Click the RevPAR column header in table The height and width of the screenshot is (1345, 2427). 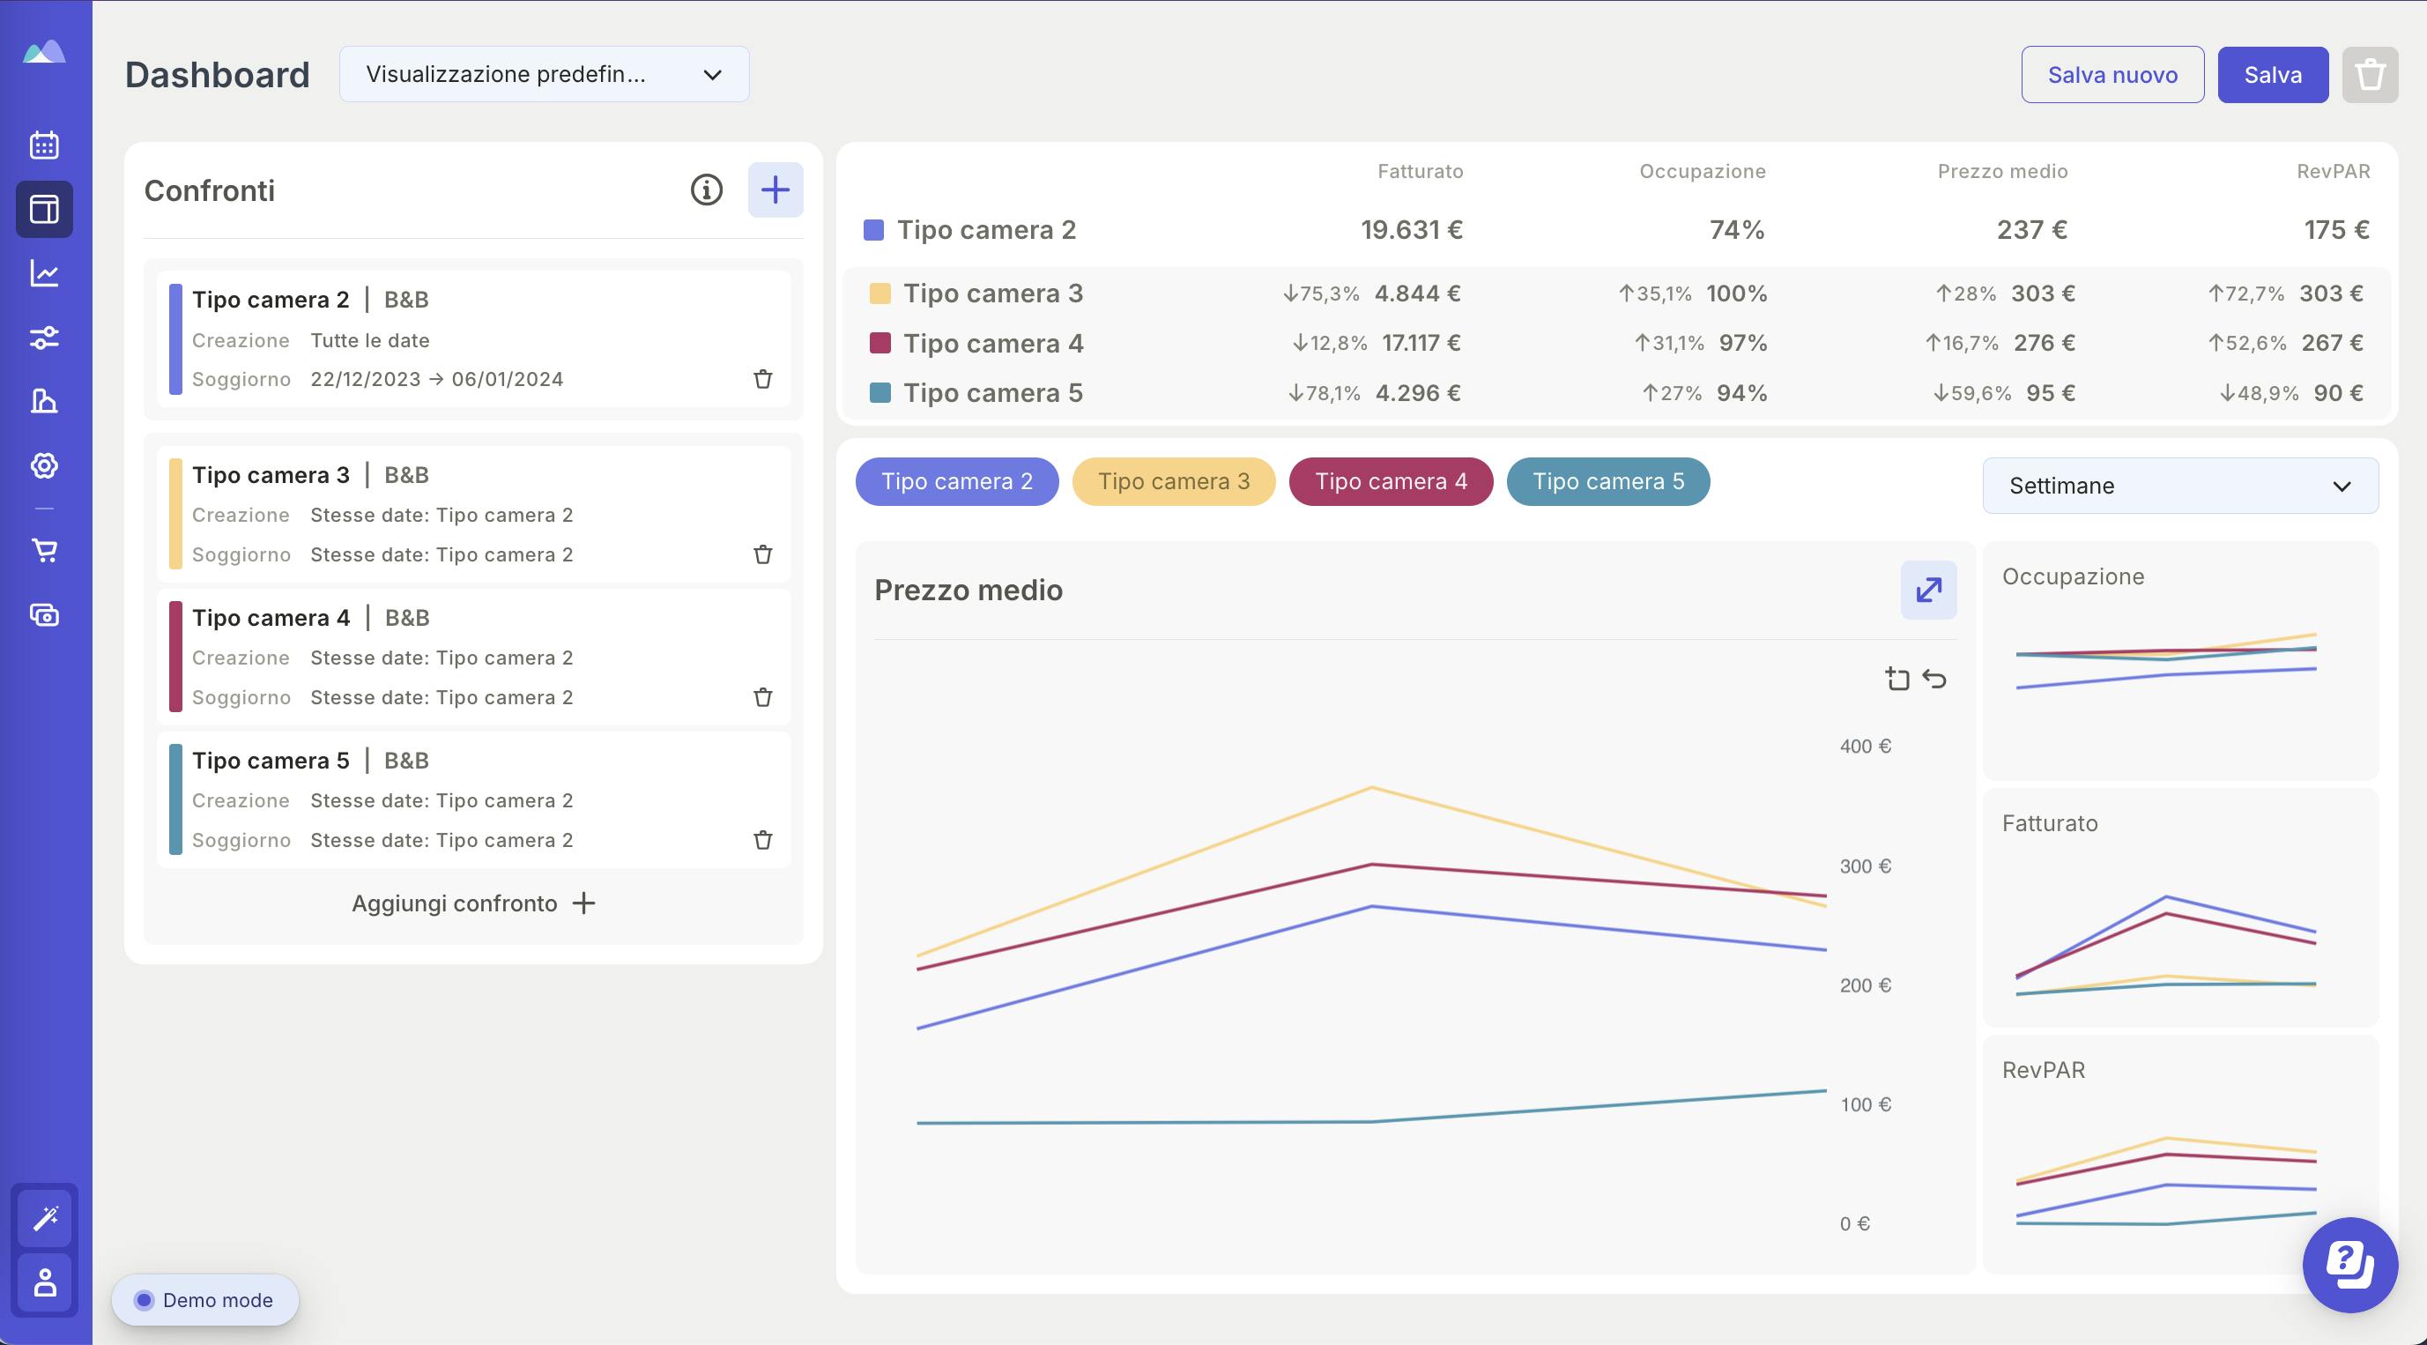pyautogui.click(x=2333, y=172)
